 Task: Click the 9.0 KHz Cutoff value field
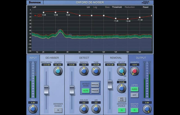click(x=58, y=65)
